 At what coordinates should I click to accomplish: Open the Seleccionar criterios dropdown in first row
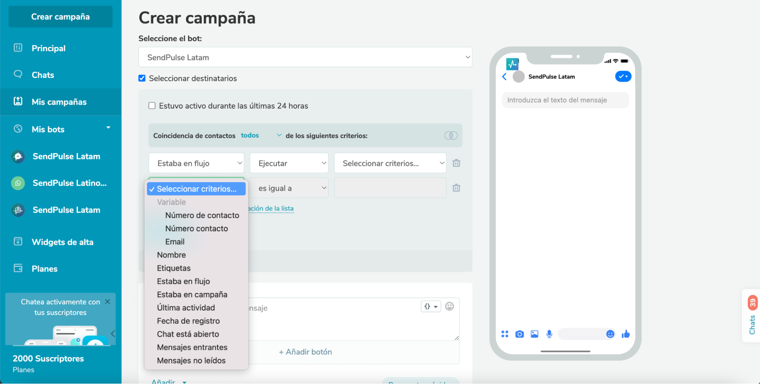[x=390, y=163]
